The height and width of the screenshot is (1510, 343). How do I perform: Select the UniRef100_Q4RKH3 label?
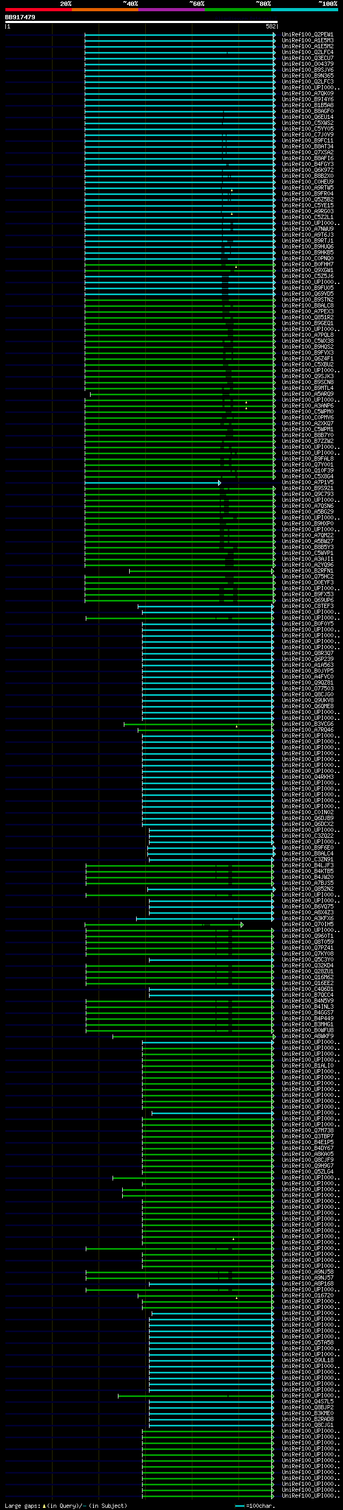[308, 777]
